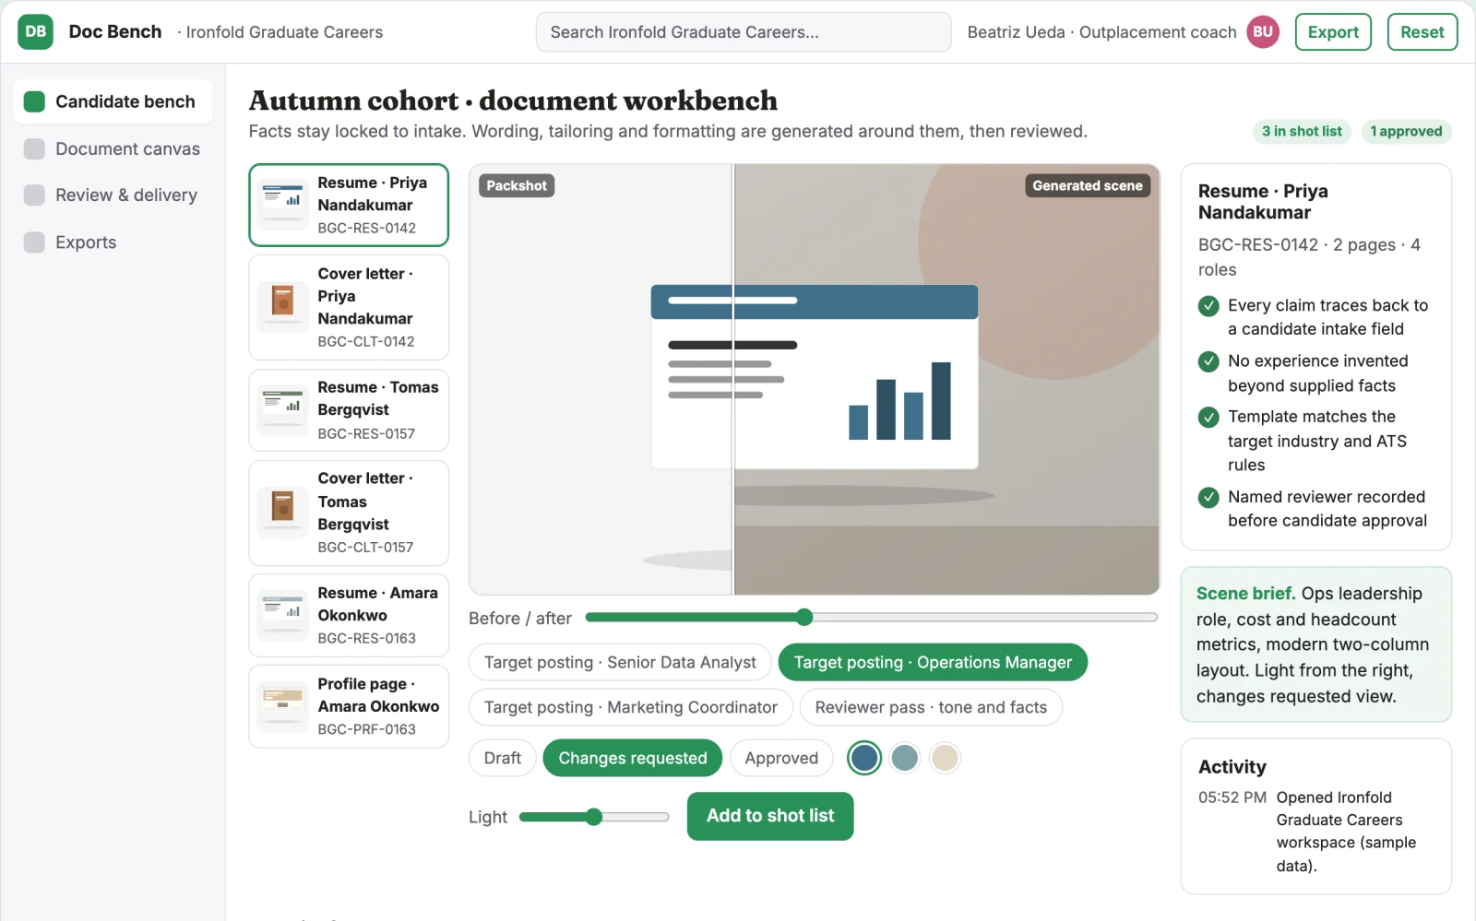Open the Document canvas section
1476x921 pixels.
[113, 148]
